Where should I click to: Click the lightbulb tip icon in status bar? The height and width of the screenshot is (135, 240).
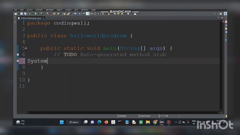(226, 116)
